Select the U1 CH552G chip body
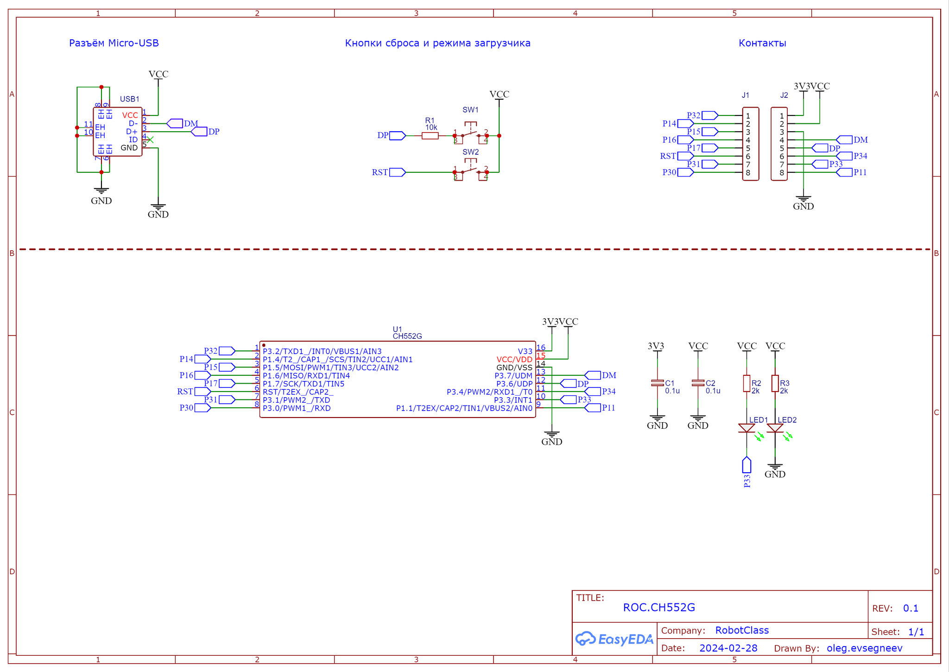Image resolution: width=949 pixels, height=672 pixels. click(x=398, y=380)
